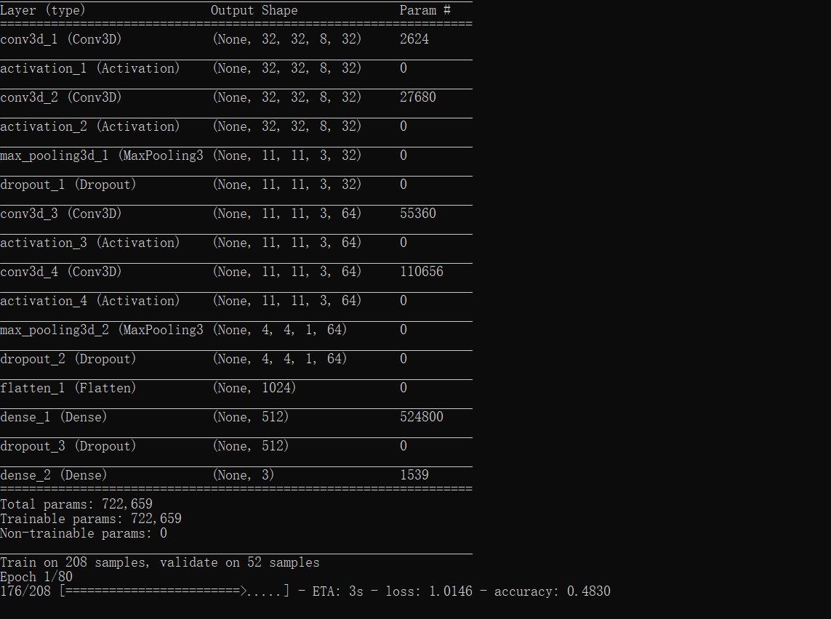Image resolution: width=831 pixels, height=619 pixels.
Task: Click param count 27680
Action: 418,97
